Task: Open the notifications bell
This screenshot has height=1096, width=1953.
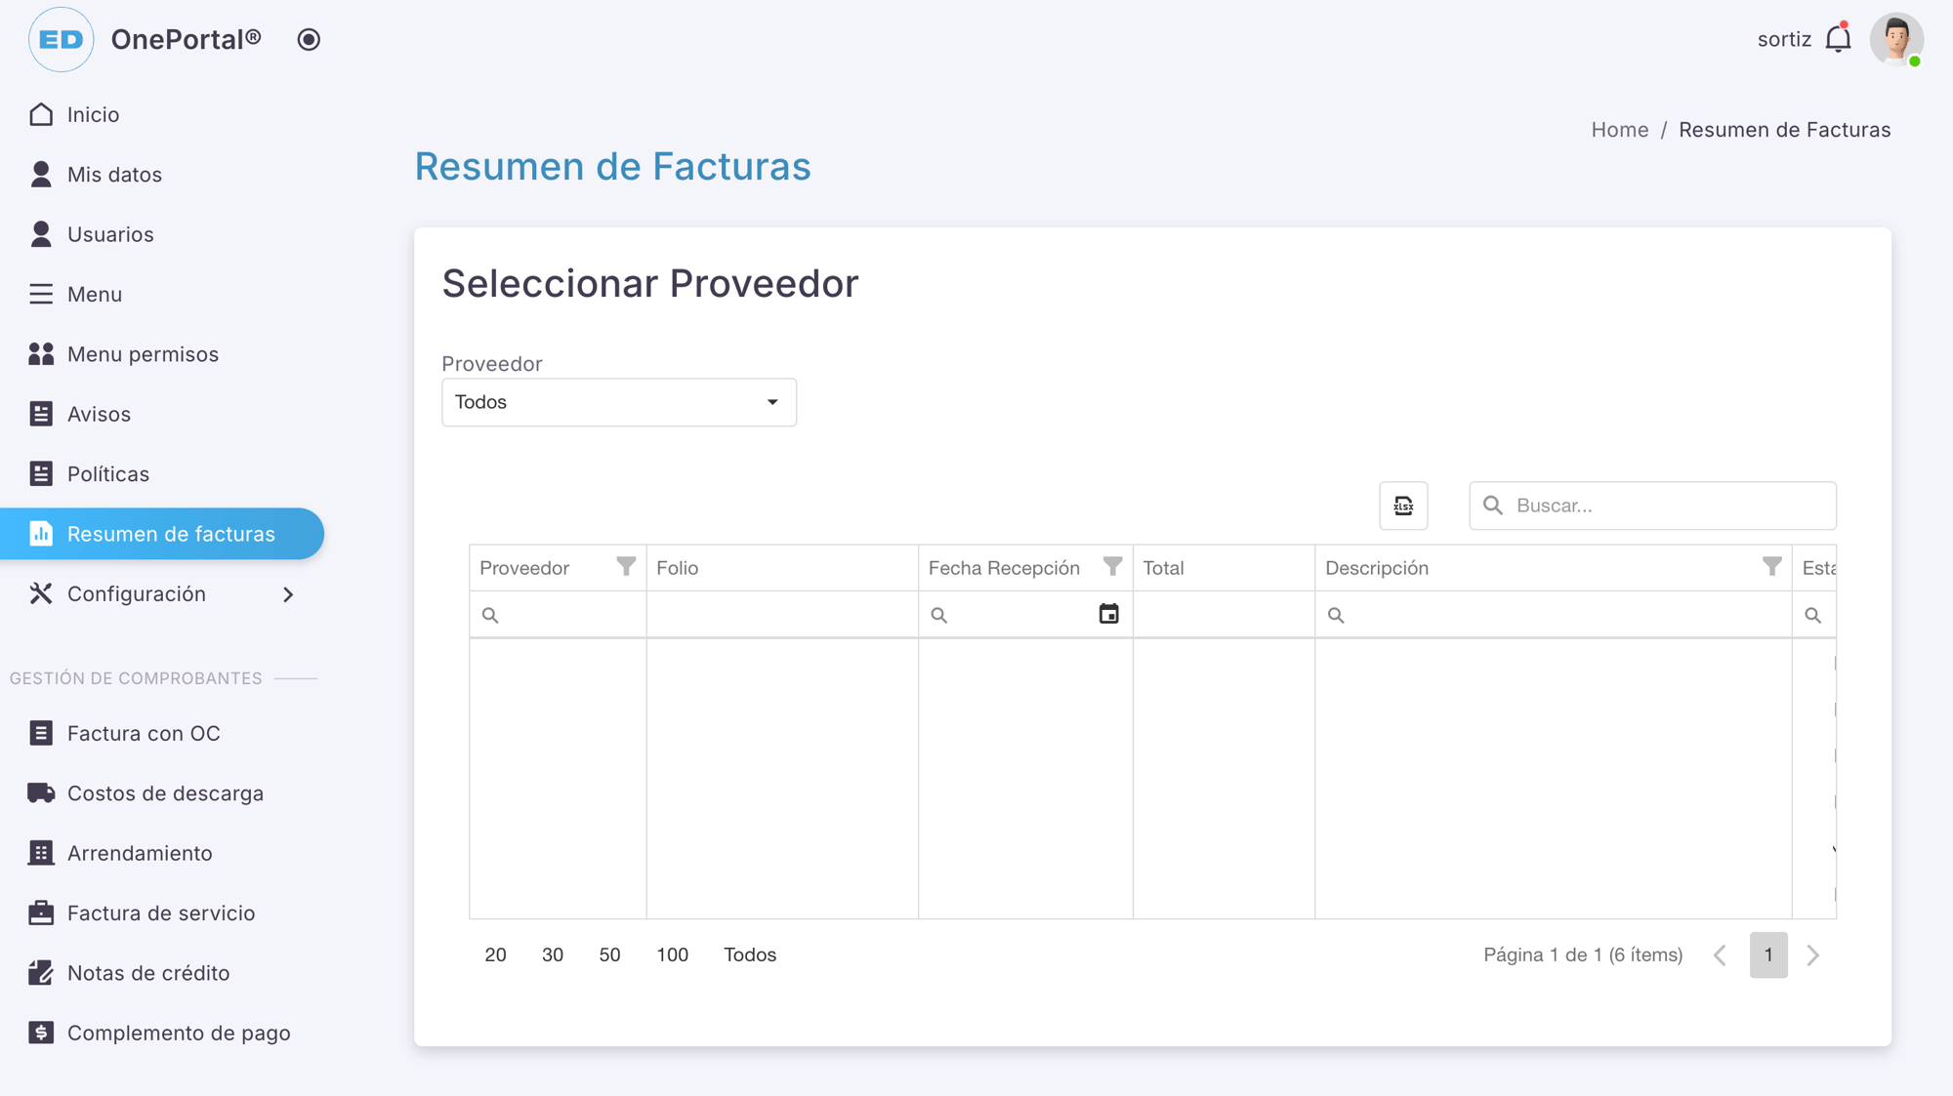Action: click(1838, 39)
